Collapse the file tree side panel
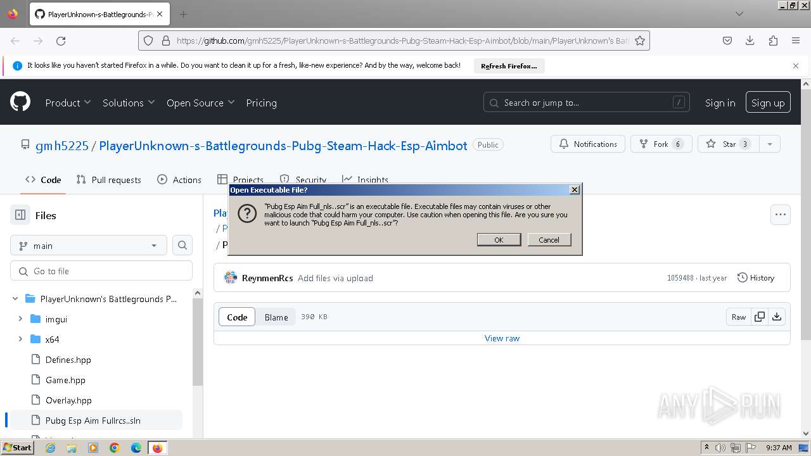The height and width of the screenshot is (456, 811). click(20, 215)
